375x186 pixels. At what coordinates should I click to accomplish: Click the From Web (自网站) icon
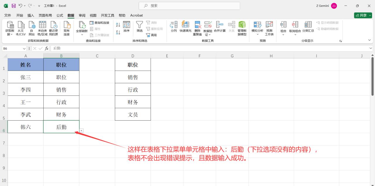[x=32, y=29]
